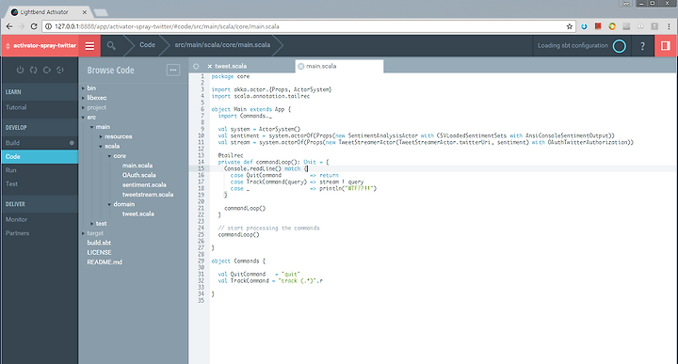The width and height of the screenshot is (678, 364).
Task: Select the Lightbend Activator browser tab
Action: (x=48, y=12)
